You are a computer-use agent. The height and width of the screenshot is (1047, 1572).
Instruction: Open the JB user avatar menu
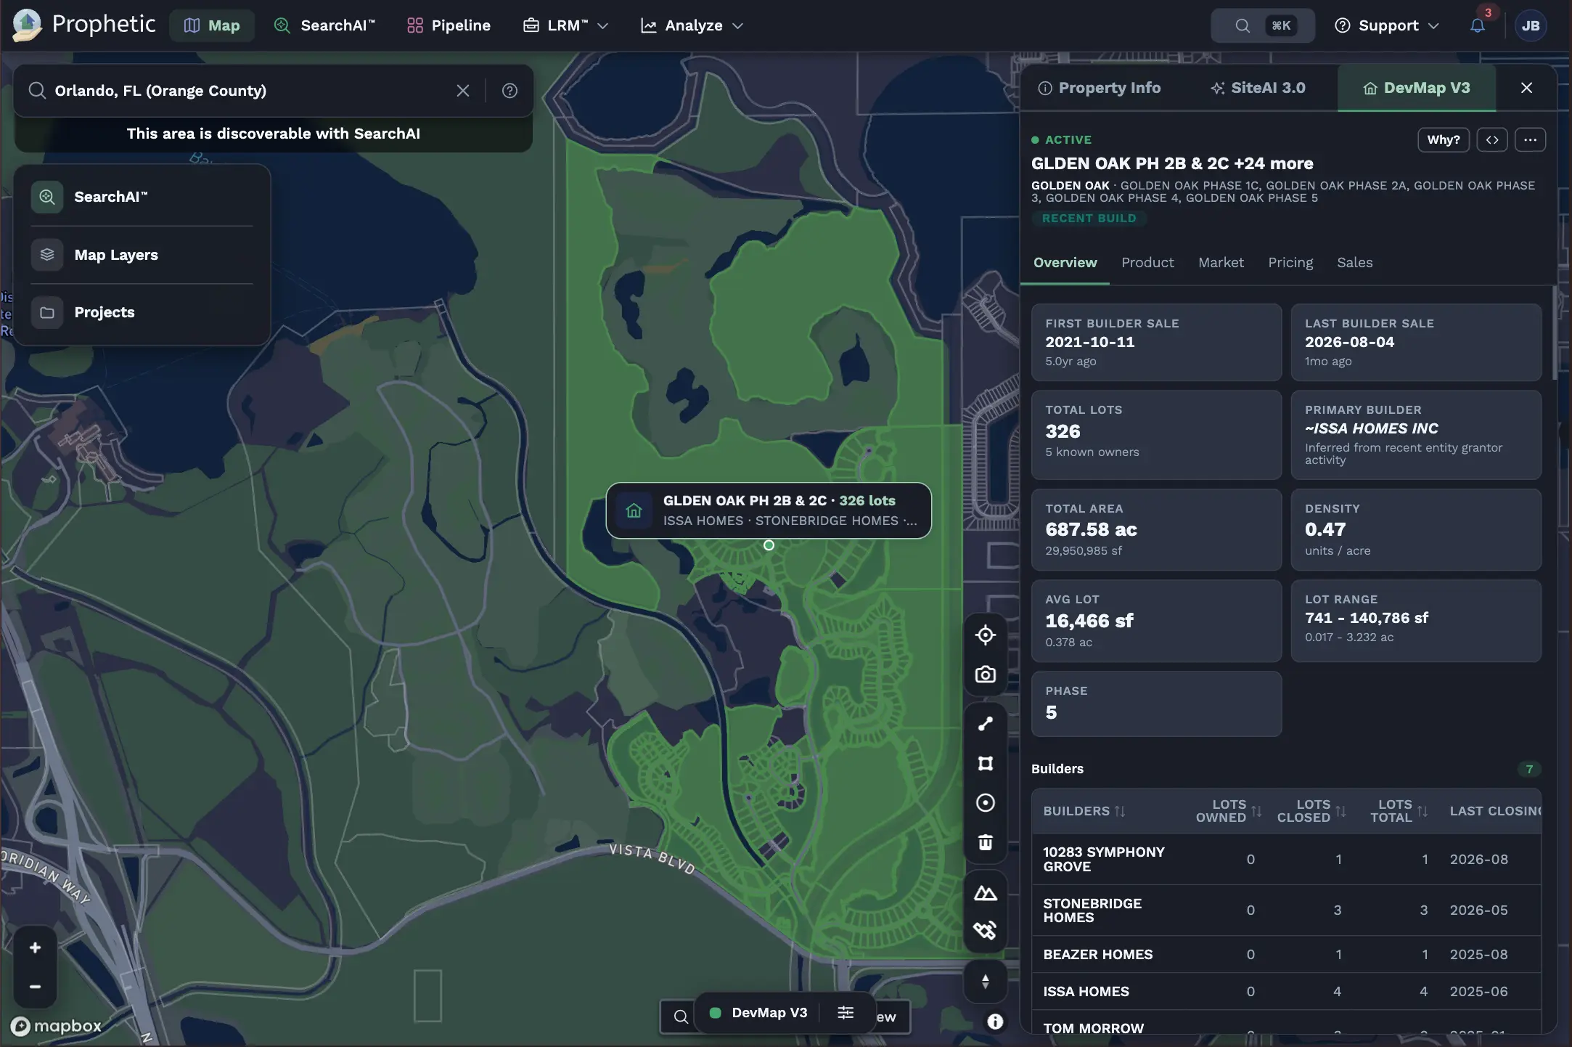pos(1531,25)
